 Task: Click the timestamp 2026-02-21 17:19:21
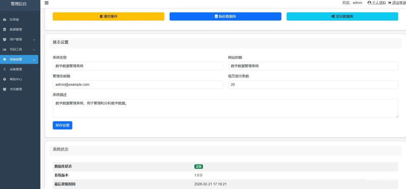[x=211, y=184]
